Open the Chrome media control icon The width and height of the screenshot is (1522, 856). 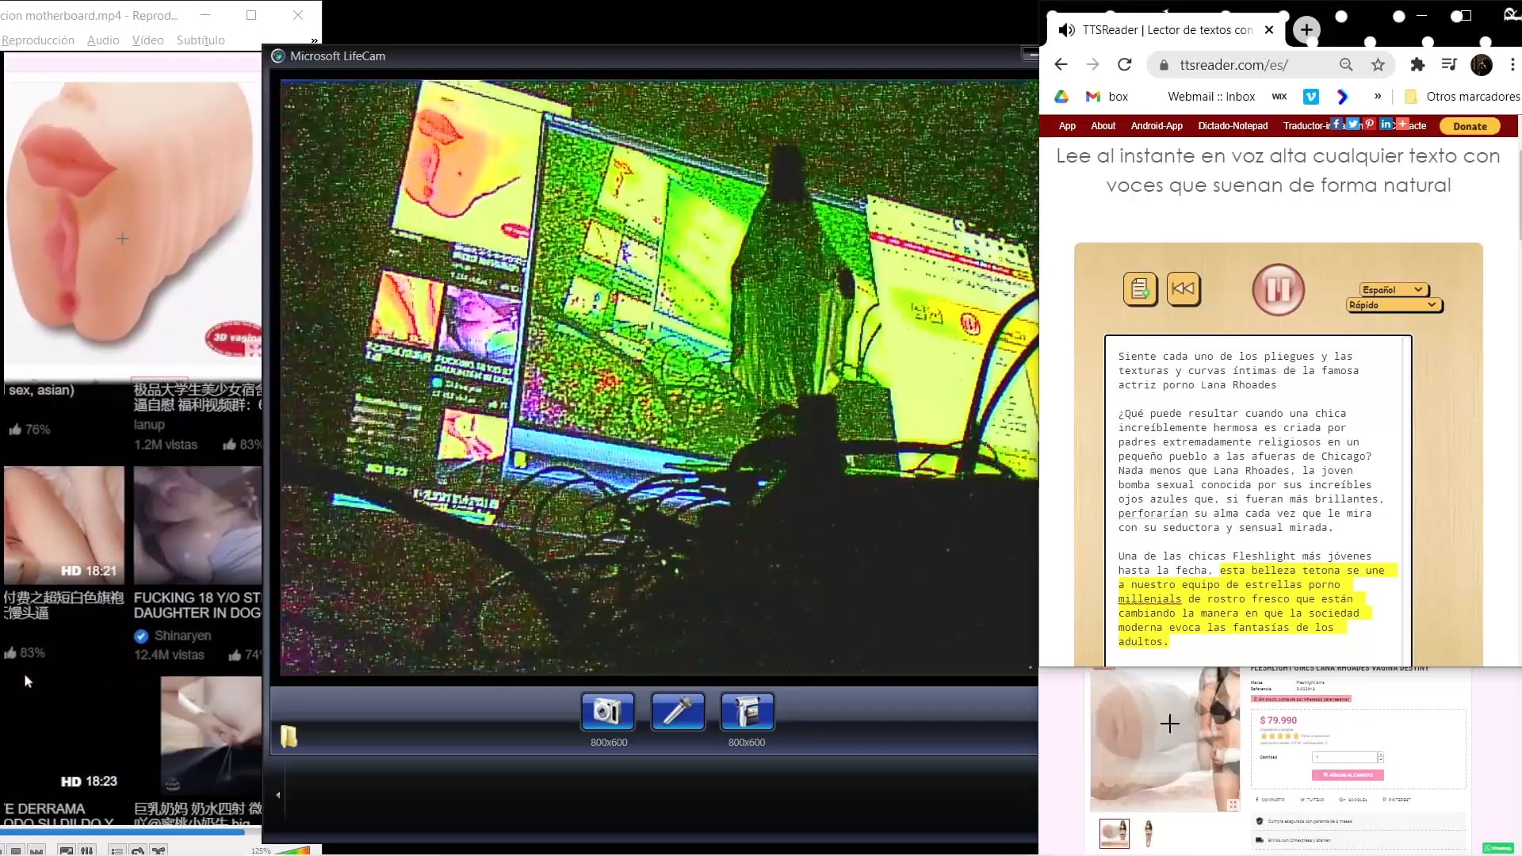[1449, 65]
